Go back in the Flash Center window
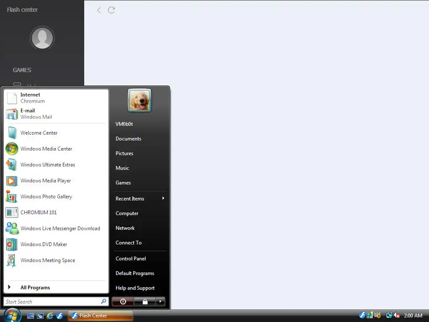This screenshot has width=429, height=322. pyautogui.click(x=99, y=10)
